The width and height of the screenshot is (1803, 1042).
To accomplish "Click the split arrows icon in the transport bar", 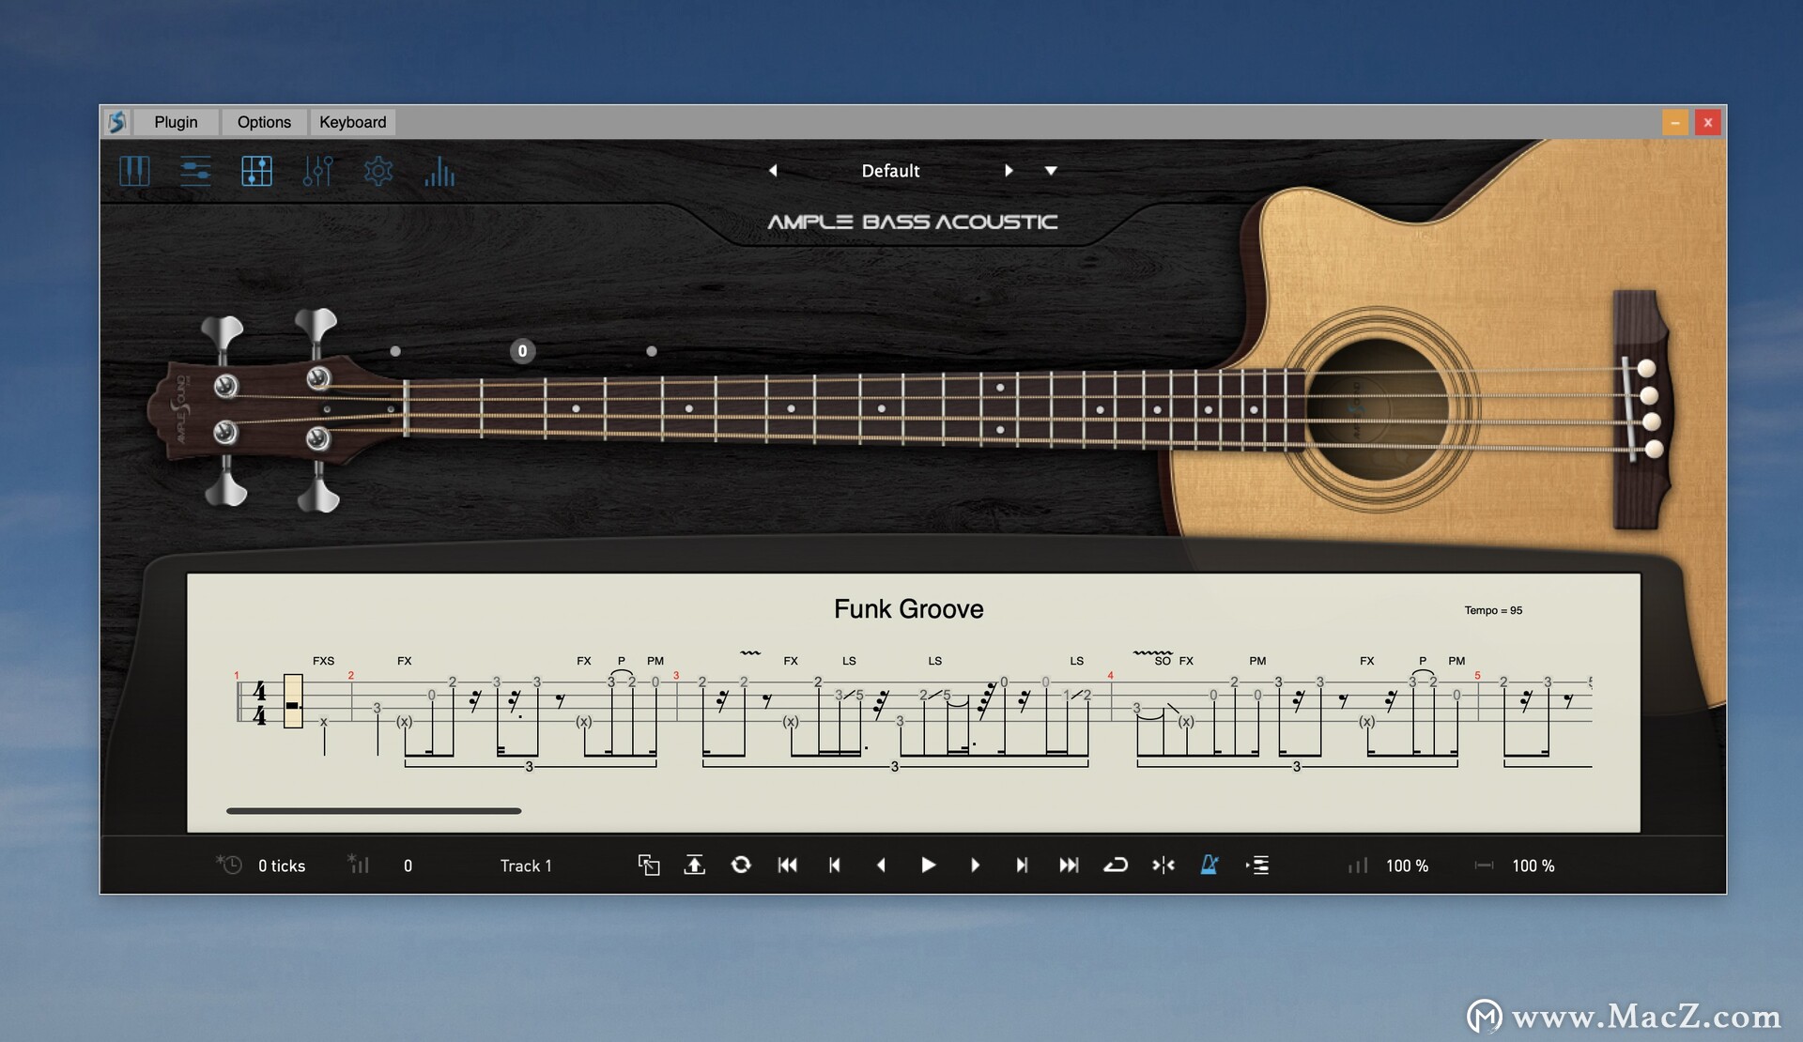I will (x=1163, y=865).
